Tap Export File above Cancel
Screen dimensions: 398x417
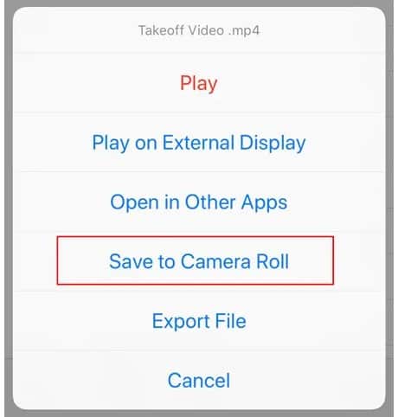pos(199,321)
